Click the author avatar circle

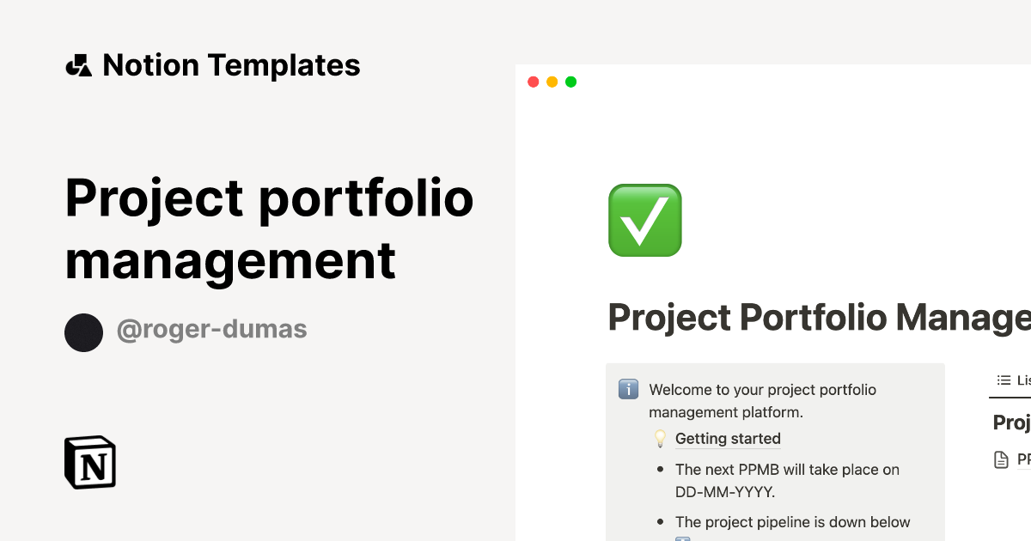click(x=83, y=332)
